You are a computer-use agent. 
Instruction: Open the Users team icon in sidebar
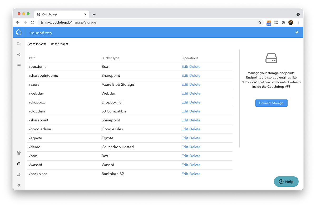tap(19, 153)
